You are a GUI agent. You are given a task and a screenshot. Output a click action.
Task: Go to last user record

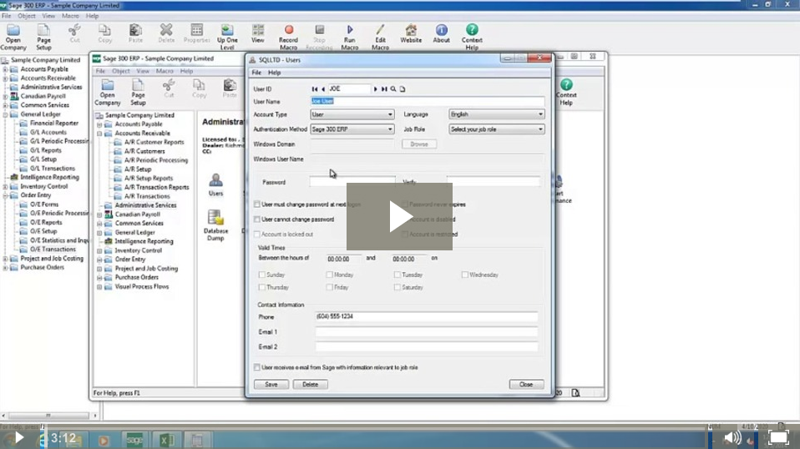point(384,89)
